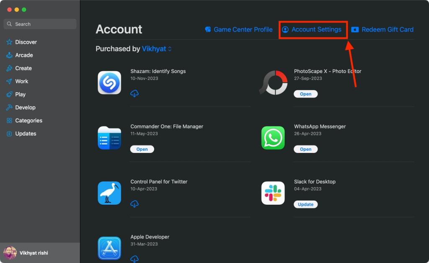Open the Shazam app icon

click(x=109, y=83)
